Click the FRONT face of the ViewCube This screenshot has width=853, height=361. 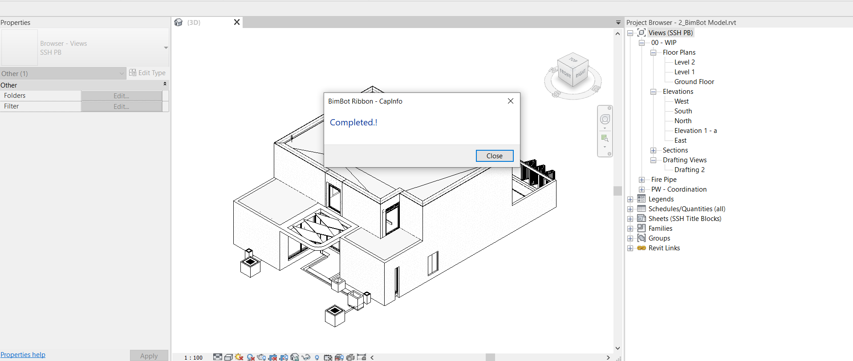(565, 73)
